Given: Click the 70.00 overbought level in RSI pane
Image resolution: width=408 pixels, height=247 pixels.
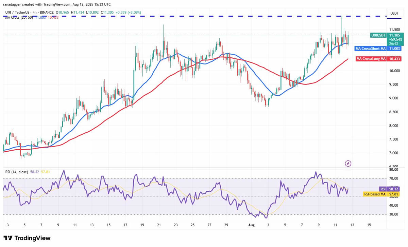Looking at the screenshot, I should pos(394,178).
